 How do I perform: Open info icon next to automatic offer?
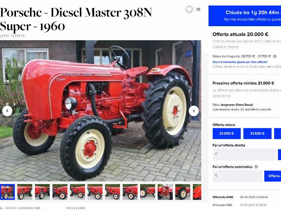256,167
